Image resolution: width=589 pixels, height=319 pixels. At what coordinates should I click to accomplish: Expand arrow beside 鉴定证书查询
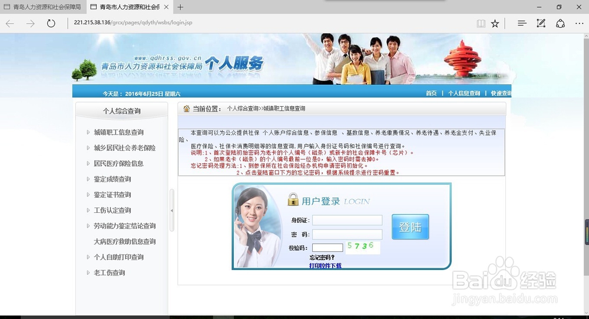[88, 195]
